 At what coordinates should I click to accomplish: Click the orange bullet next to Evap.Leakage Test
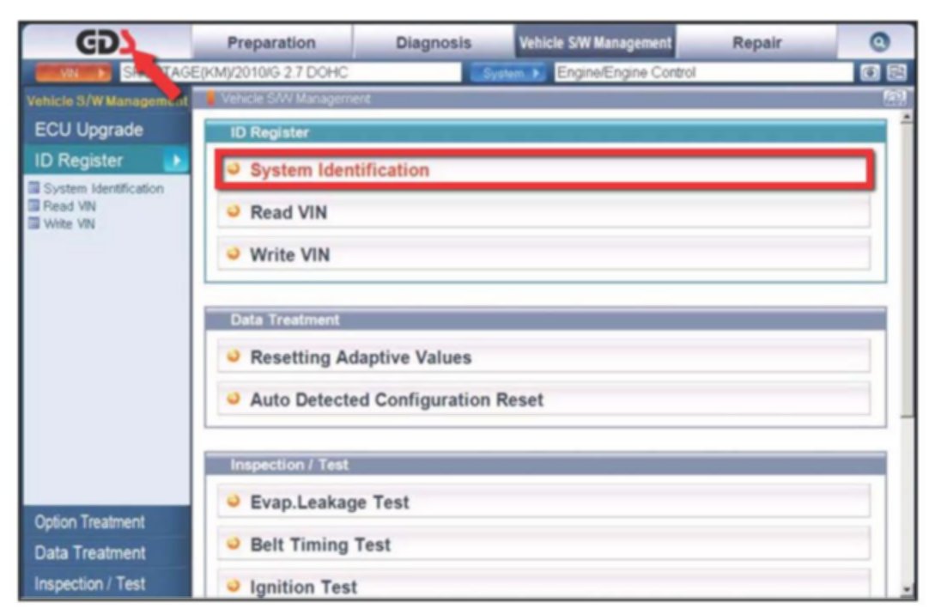tap(232, 502)
